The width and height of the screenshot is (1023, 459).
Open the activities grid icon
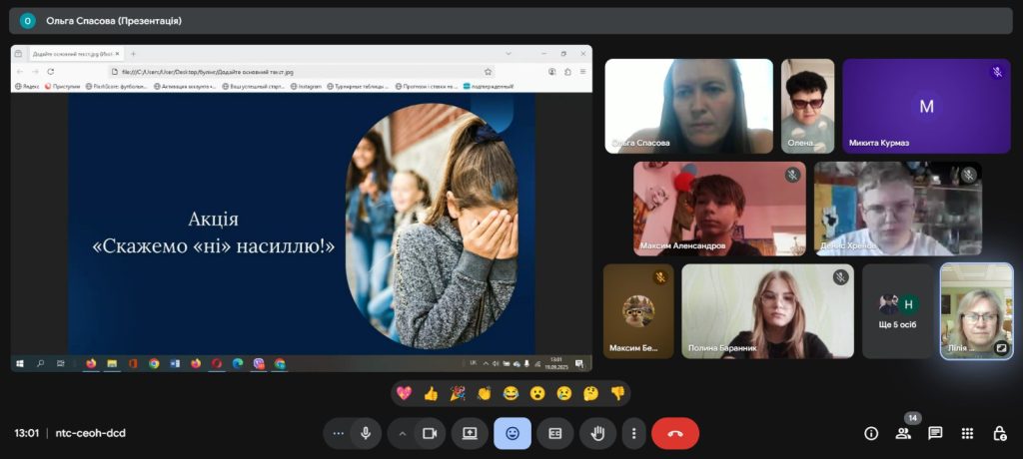(967, 433)
